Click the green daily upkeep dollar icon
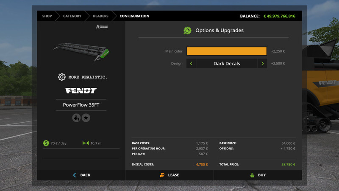 coord(46,143)
